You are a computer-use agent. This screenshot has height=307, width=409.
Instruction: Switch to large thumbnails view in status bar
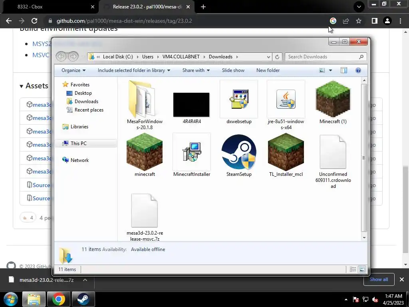click(x=362, y=269)
